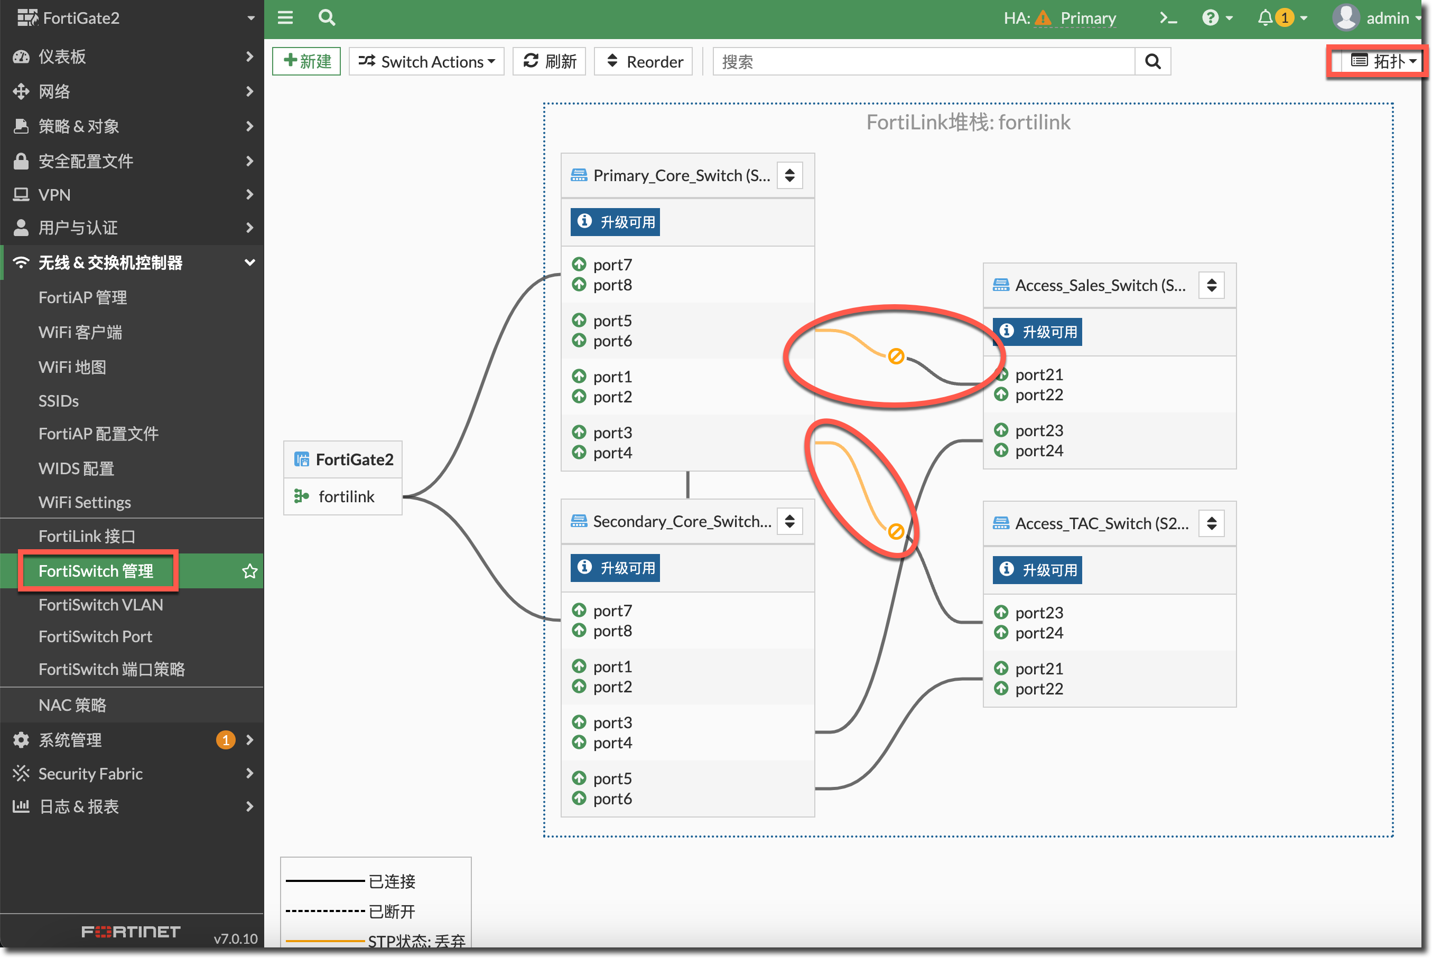Open the notifications bell icon
Viewport: 1432px width, 958px height.
[1264, 18]
